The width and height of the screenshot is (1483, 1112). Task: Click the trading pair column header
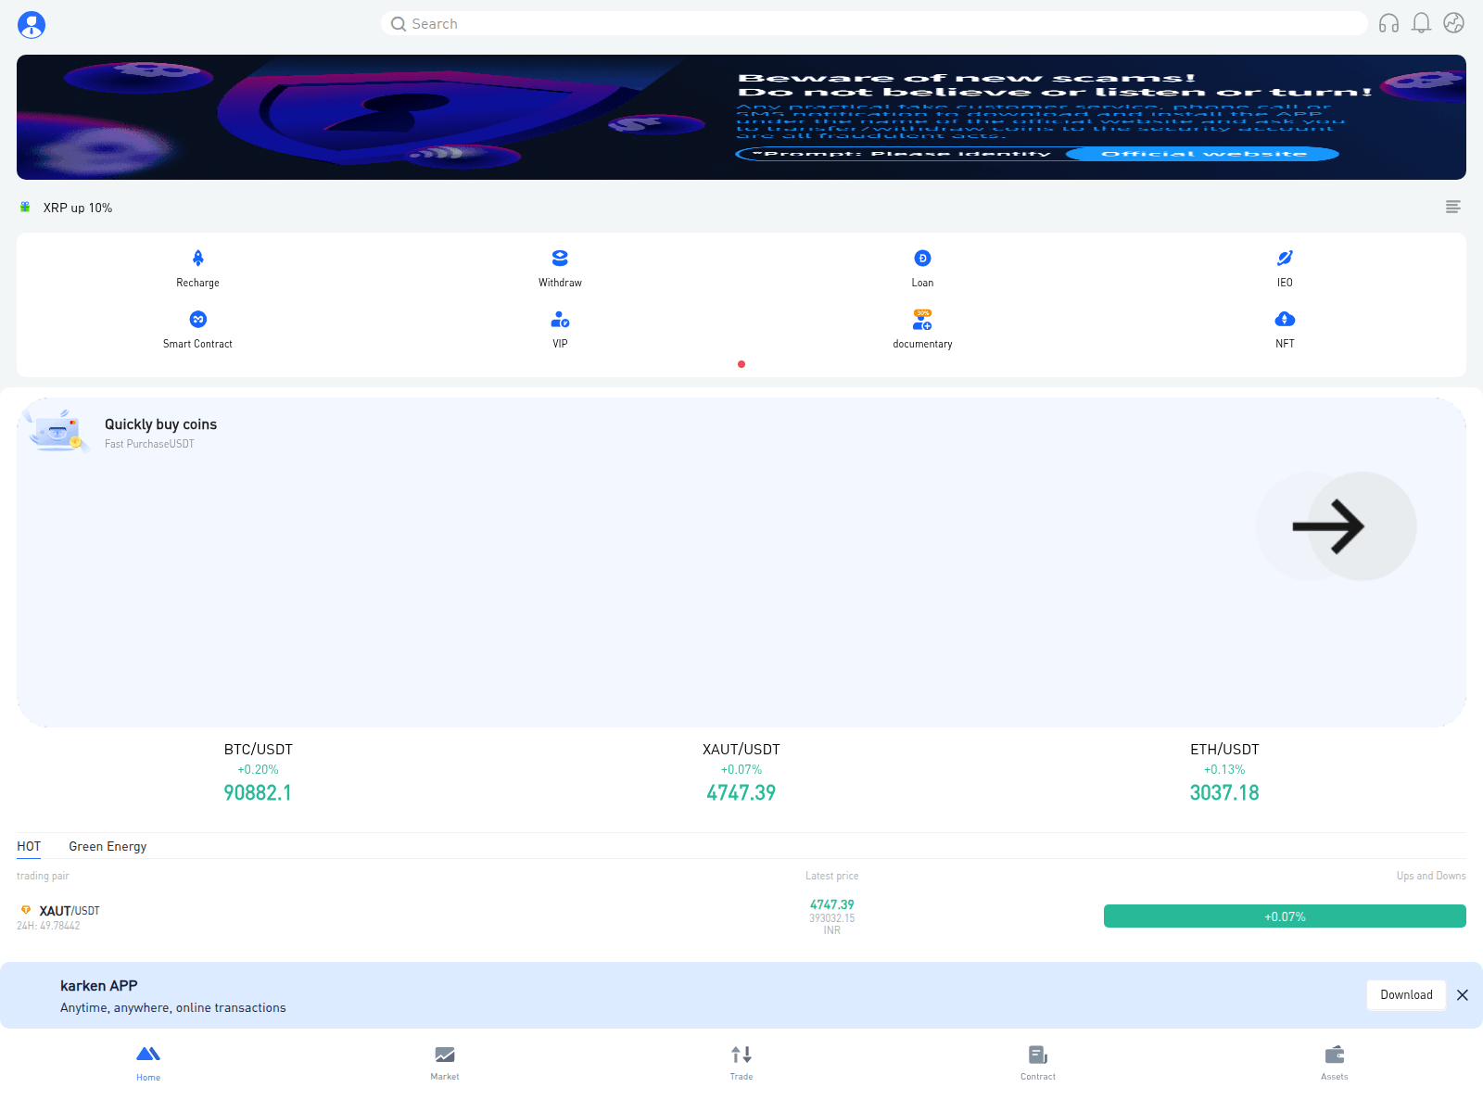pos(43,876)
